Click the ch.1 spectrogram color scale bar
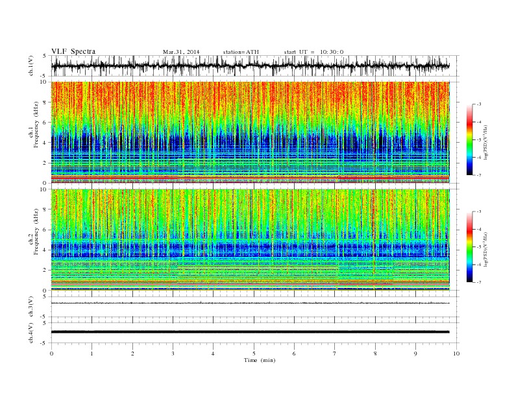The image size is (514, 397). (x=469, y=139)
